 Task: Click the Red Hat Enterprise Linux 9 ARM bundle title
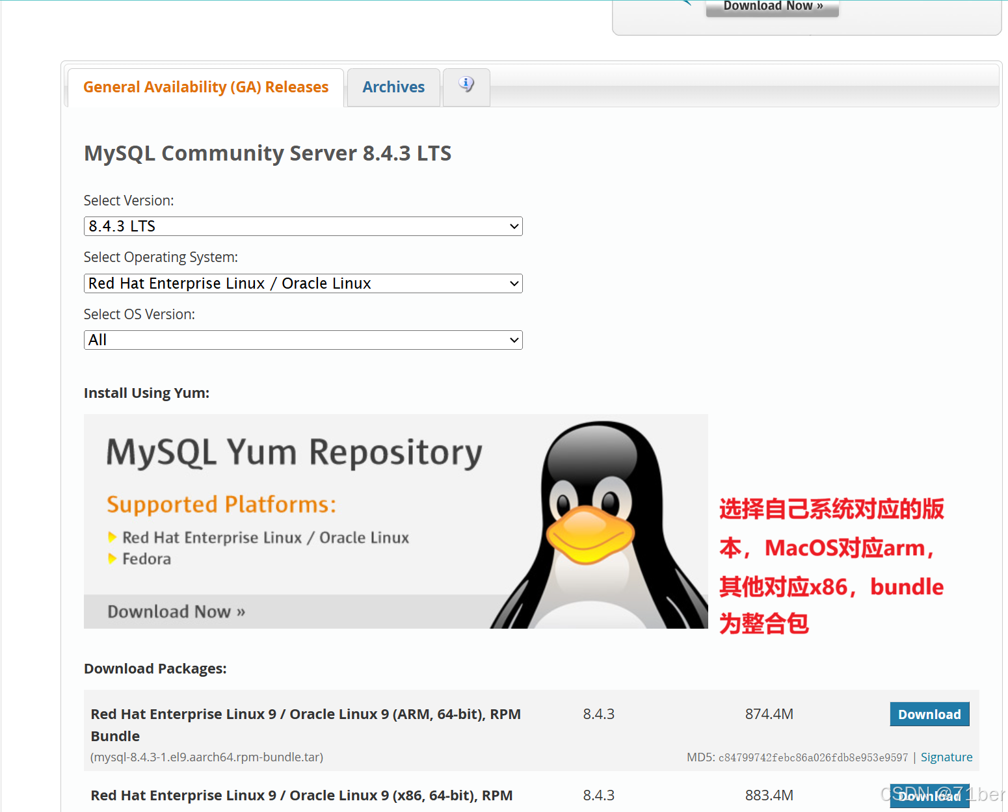[306, 725]
